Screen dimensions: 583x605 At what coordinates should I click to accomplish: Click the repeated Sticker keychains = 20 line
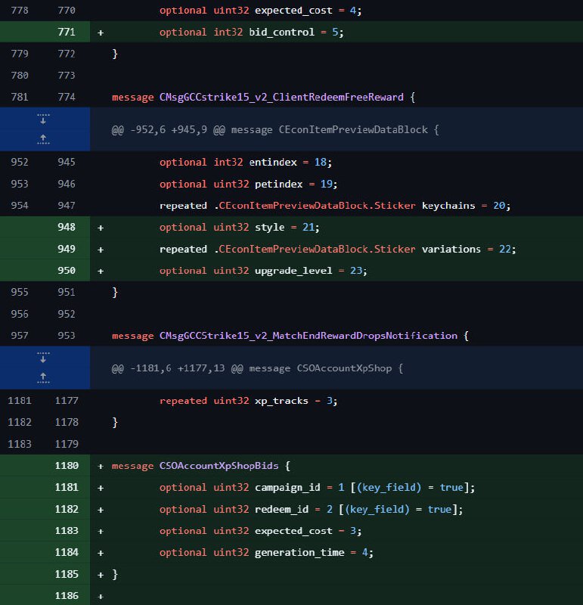tap(335, 206)
